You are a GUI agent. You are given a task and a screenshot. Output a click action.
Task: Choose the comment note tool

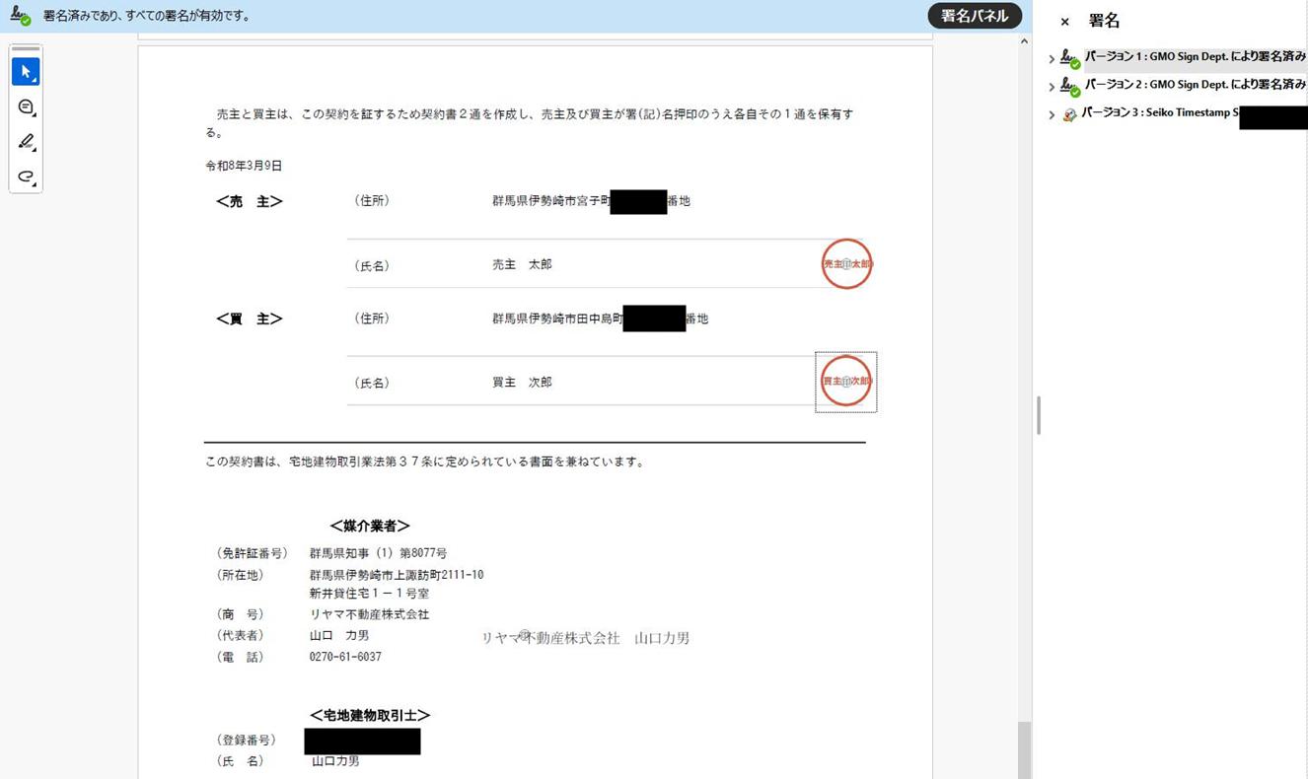pos(26,107)
